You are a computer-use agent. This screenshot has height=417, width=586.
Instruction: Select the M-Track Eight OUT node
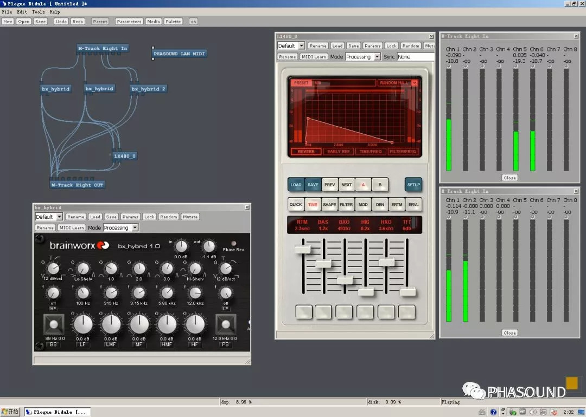(x=77, y=185)
